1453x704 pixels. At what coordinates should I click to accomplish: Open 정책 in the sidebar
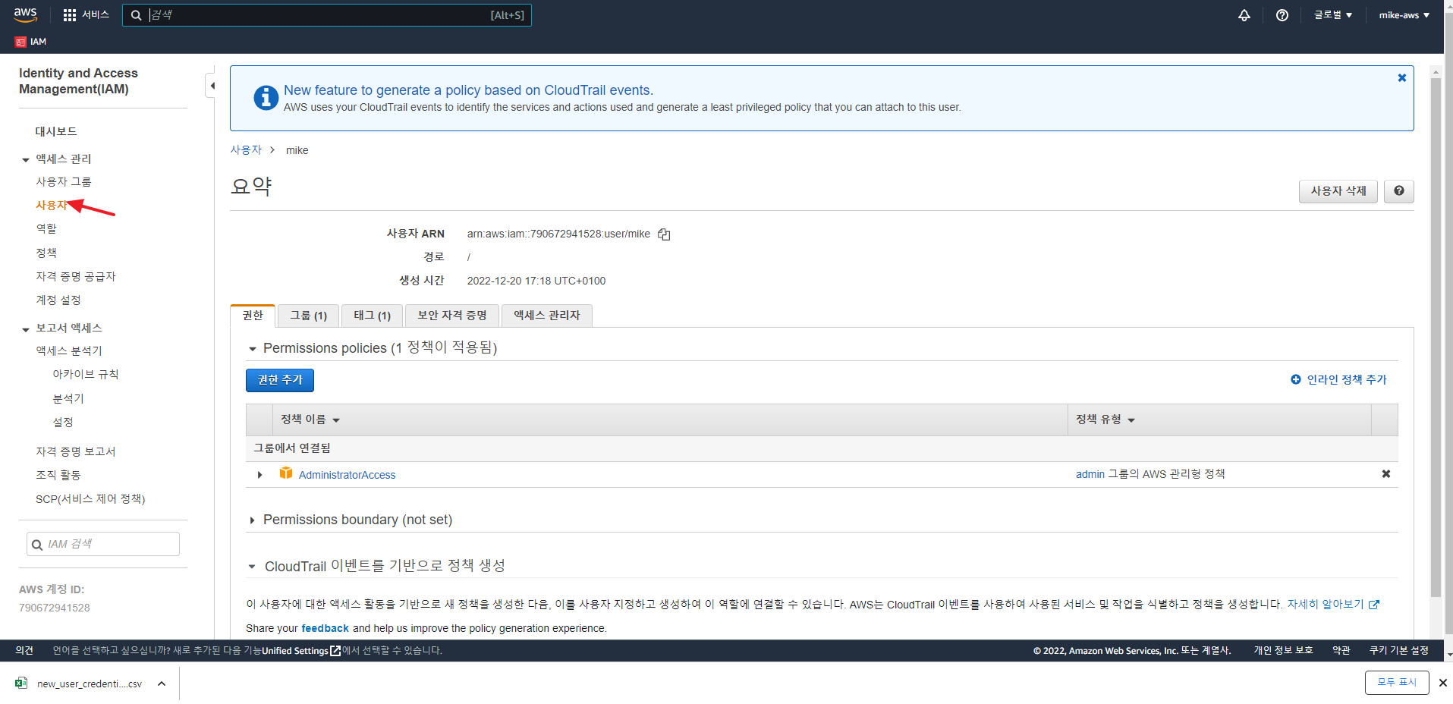click(46, 253)
